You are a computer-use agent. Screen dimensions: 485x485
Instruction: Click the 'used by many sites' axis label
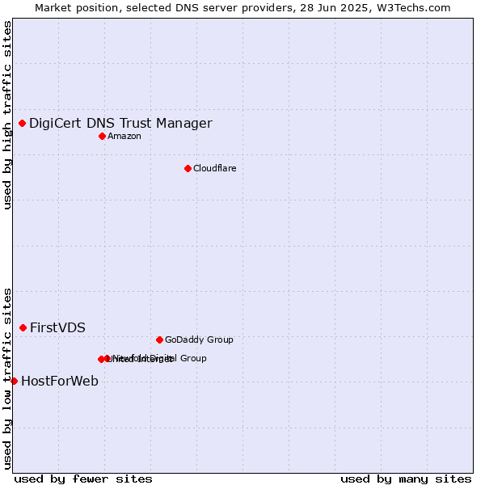(x=406, y=479)
